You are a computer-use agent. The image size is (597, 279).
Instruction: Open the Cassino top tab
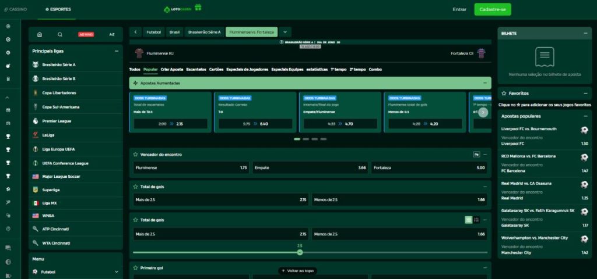[x=16, y=9]
